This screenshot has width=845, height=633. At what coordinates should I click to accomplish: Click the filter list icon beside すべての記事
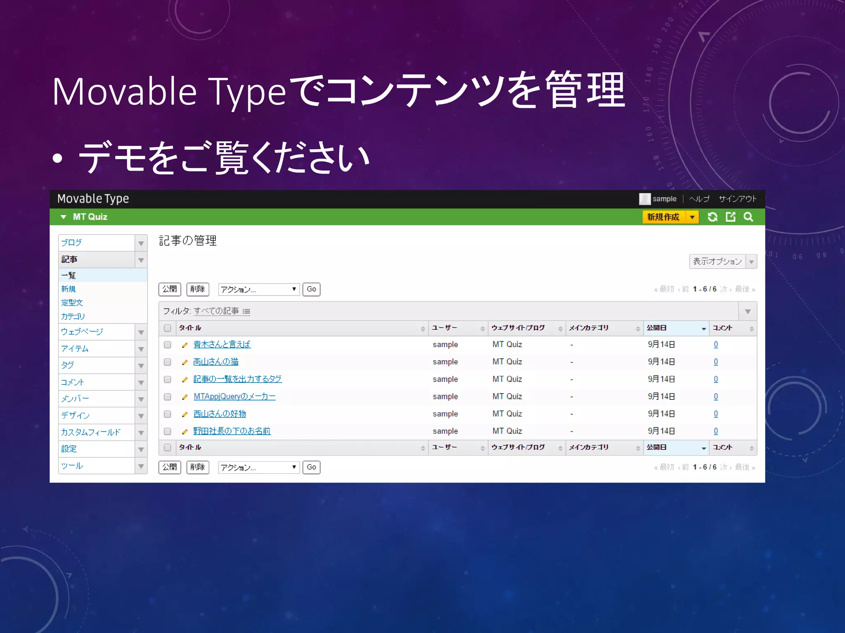coord(246,312)
